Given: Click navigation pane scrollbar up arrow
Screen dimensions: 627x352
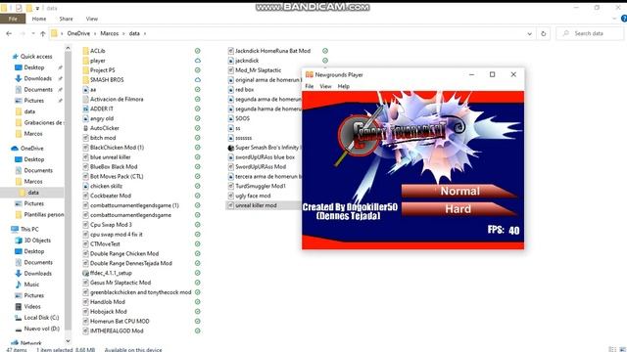Looking at the screenshot, I should (68, 48).
